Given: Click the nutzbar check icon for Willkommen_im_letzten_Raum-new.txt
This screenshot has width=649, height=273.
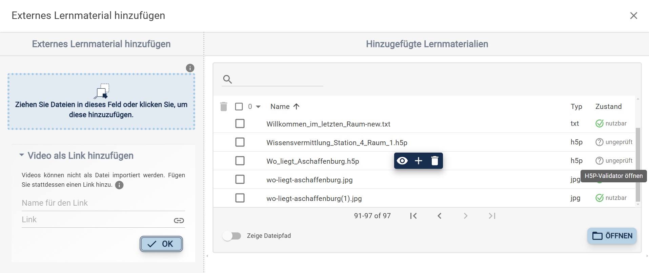Looking at the screenshot, I should 600,123.
